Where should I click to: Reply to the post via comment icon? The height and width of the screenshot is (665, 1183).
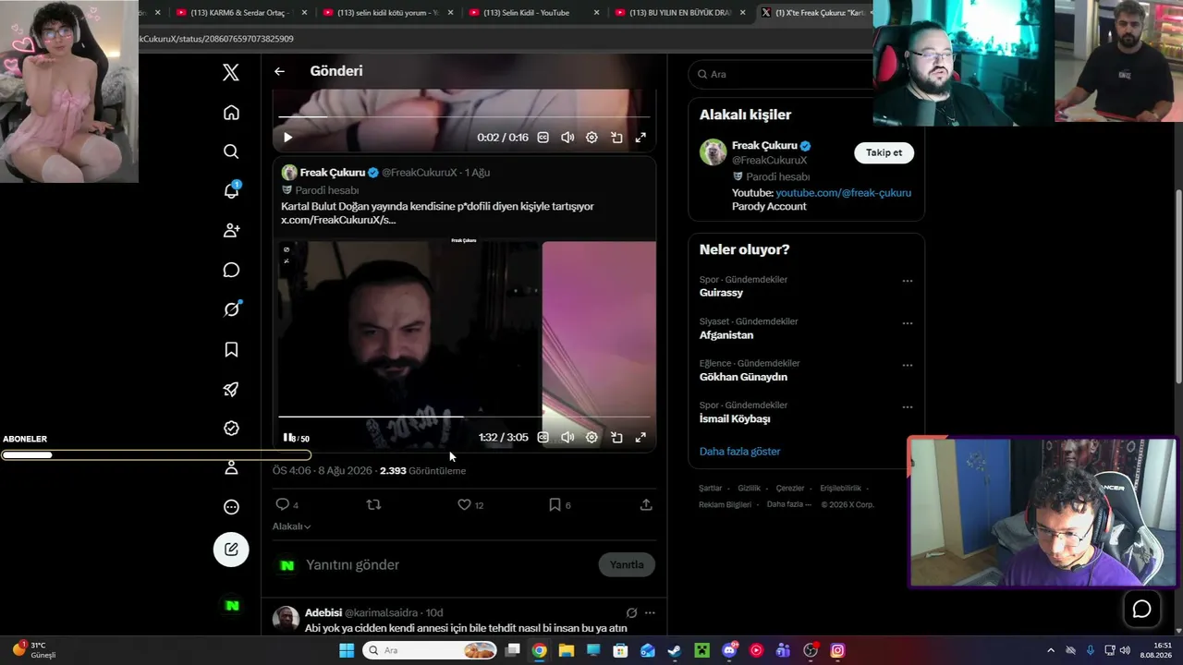tap(283, 504)
